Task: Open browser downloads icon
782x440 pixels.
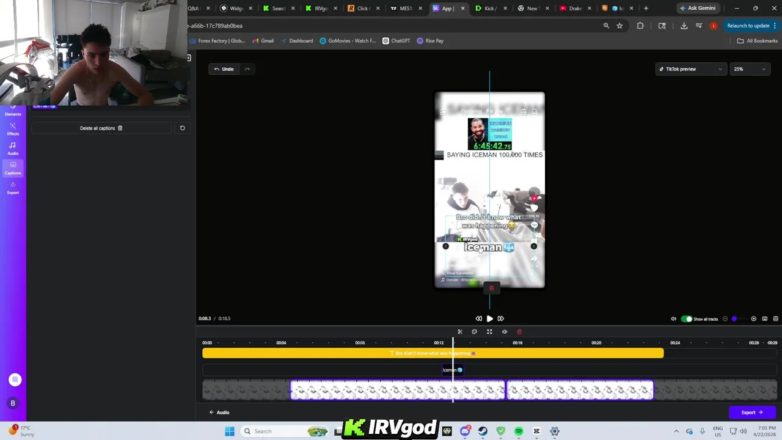Action: [684, 26]
